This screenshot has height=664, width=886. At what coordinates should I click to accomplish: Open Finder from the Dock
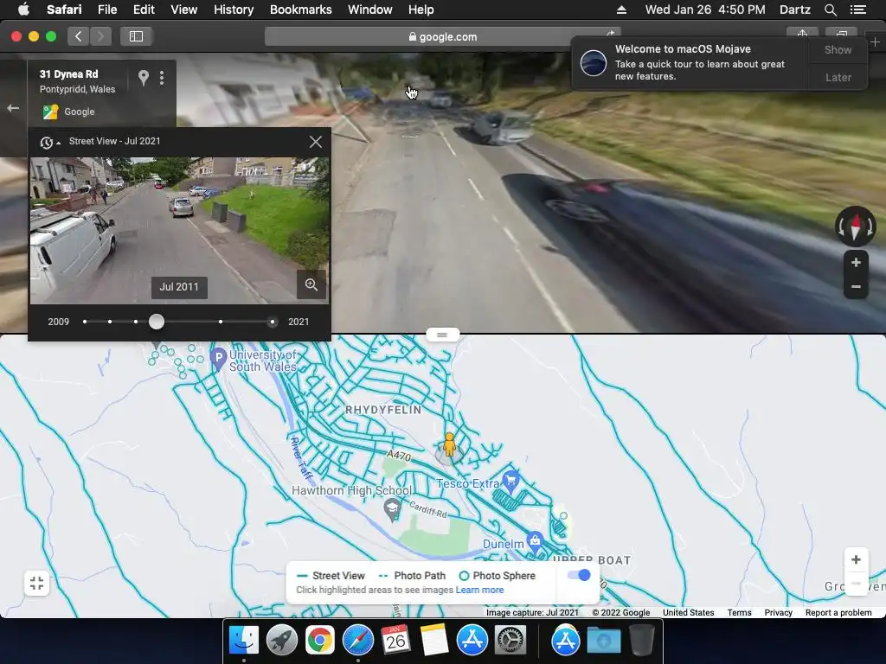pos(243,641)
